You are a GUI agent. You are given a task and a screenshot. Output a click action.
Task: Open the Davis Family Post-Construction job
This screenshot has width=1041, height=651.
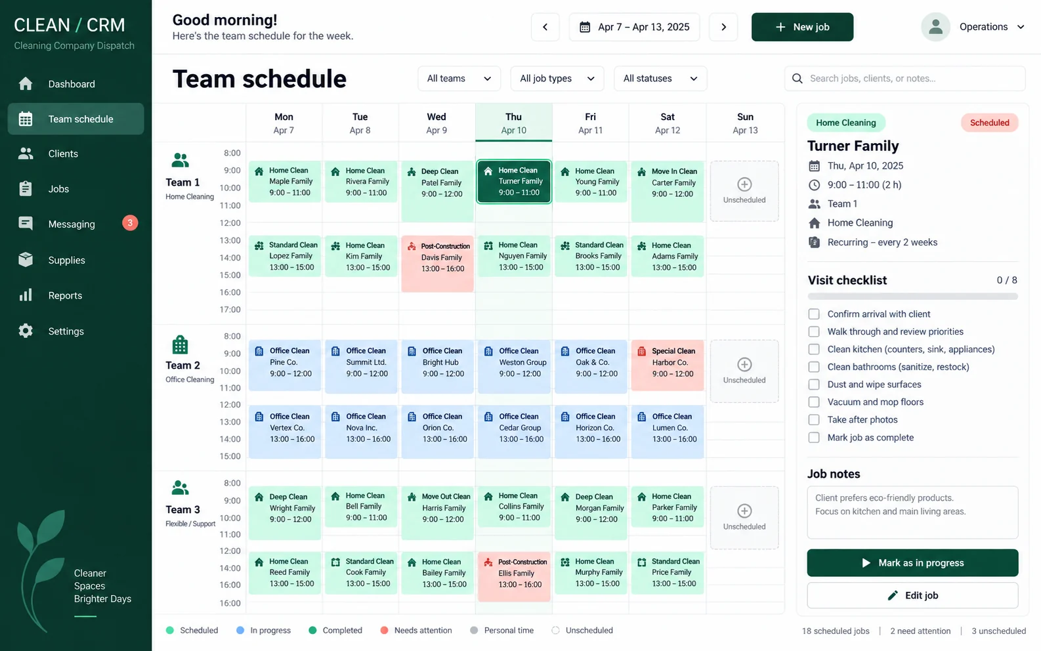pos(437,264)
